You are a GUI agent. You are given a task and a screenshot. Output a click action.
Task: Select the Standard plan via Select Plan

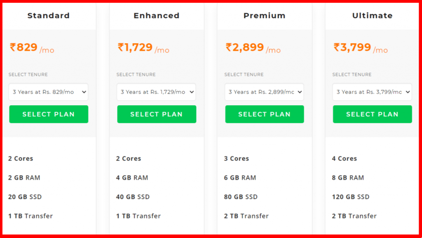pyautogui.click(x=49, y=114)
